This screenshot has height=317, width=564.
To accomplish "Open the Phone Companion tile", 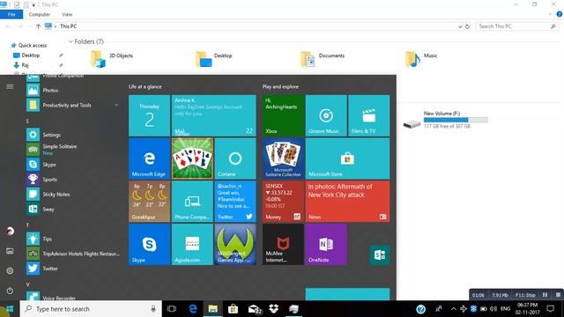I will (x=192, y=202).
